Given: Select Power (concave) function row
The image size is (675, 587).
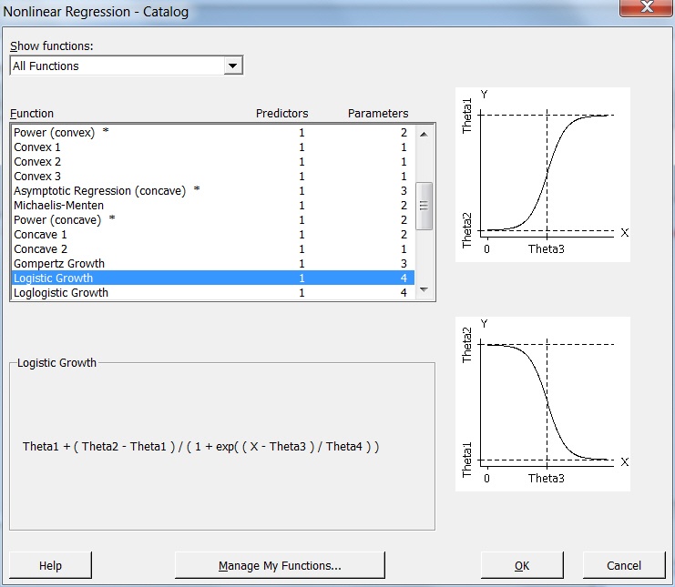Looking at the screenshot, I should (57, 220).
